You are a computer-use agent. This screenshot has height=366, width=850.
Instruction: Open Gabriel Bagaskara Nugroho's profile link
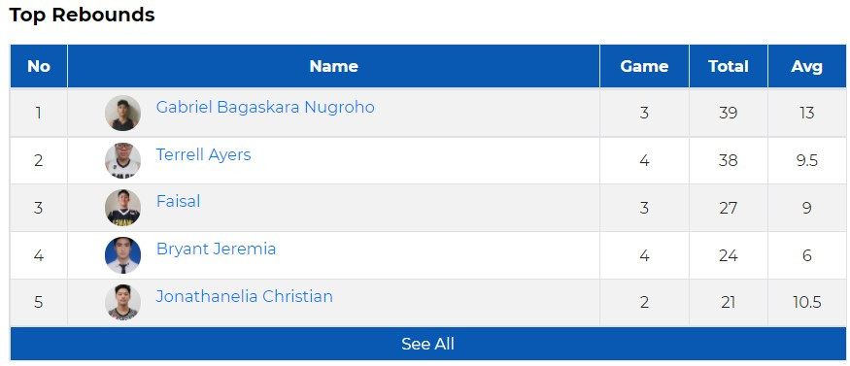click(x=265, y=107)
